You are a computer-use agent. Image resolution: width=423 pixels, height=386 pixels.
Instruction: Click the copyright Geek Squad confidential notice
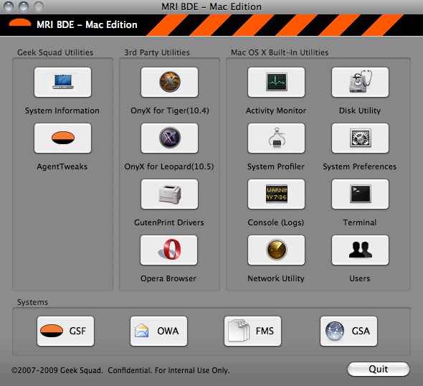tap(120, 370)
